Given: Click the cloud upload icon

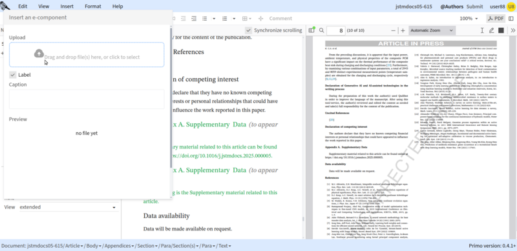Looking at the screenshot, I should (x=39, y=54).
